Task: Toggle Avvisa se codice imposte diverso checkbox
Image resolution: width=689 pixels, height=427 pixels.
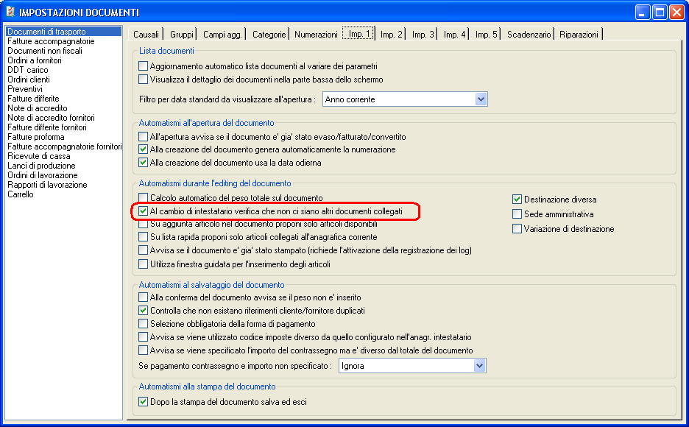Action: (144, 337)
